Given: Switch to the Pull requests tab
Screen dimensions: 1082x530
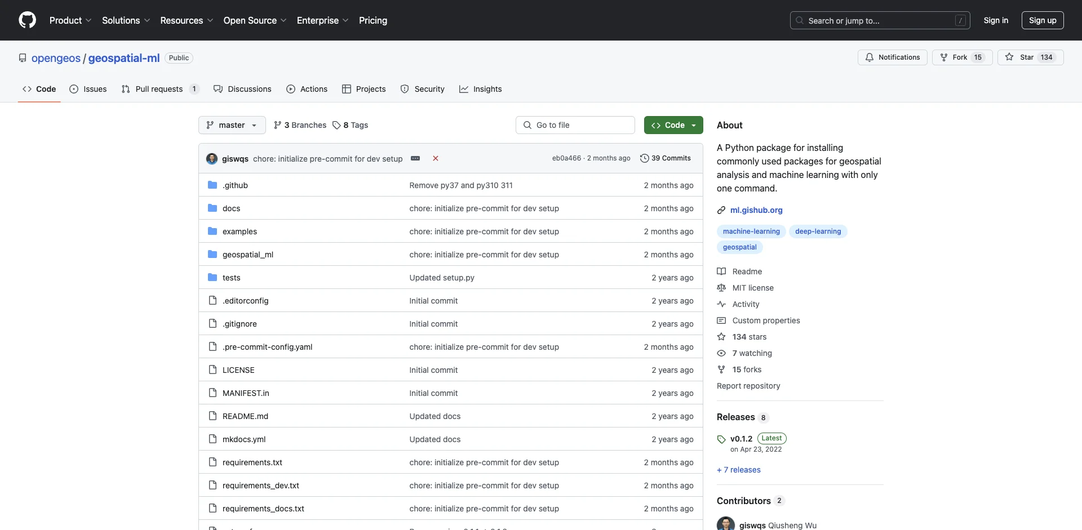Looking at the screenshot, I should (x=160, y=89).
